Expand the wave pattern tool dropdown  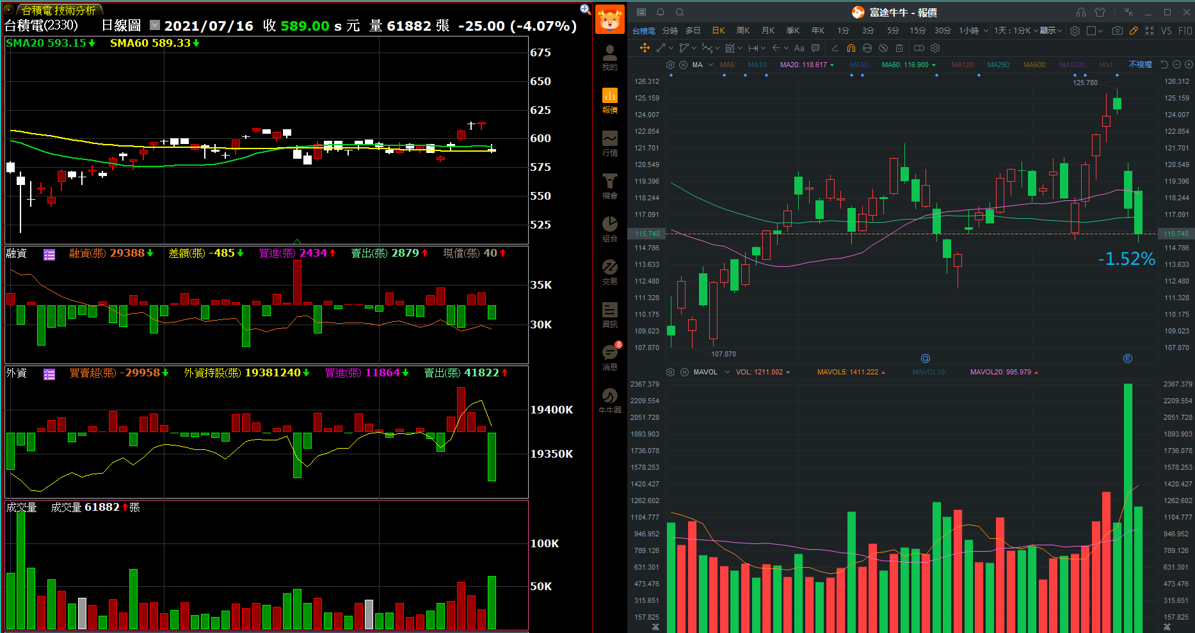point(717,48)
